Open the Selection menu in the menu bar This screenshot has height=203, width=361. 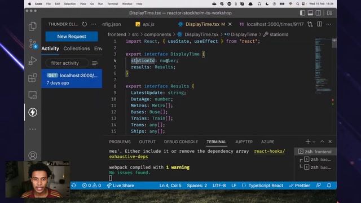(70, 4)
